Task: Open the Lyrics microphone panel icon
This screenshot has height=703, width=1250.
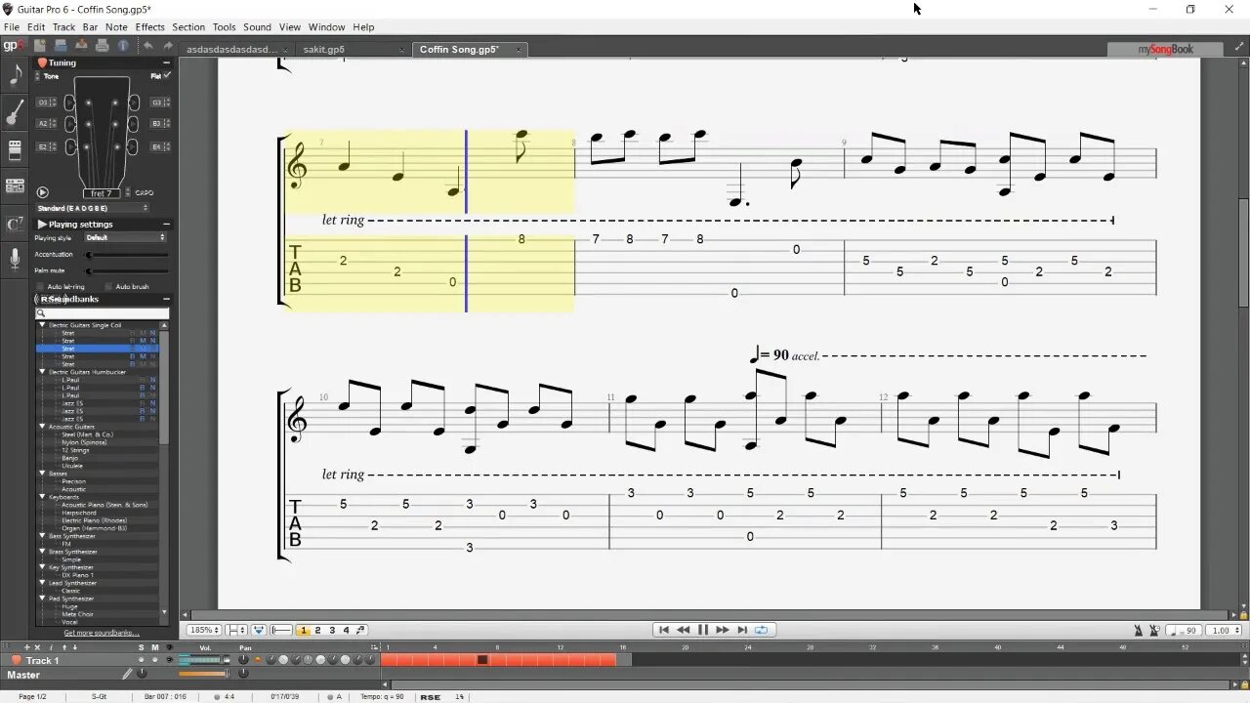Action: click(x=15, y=259)
